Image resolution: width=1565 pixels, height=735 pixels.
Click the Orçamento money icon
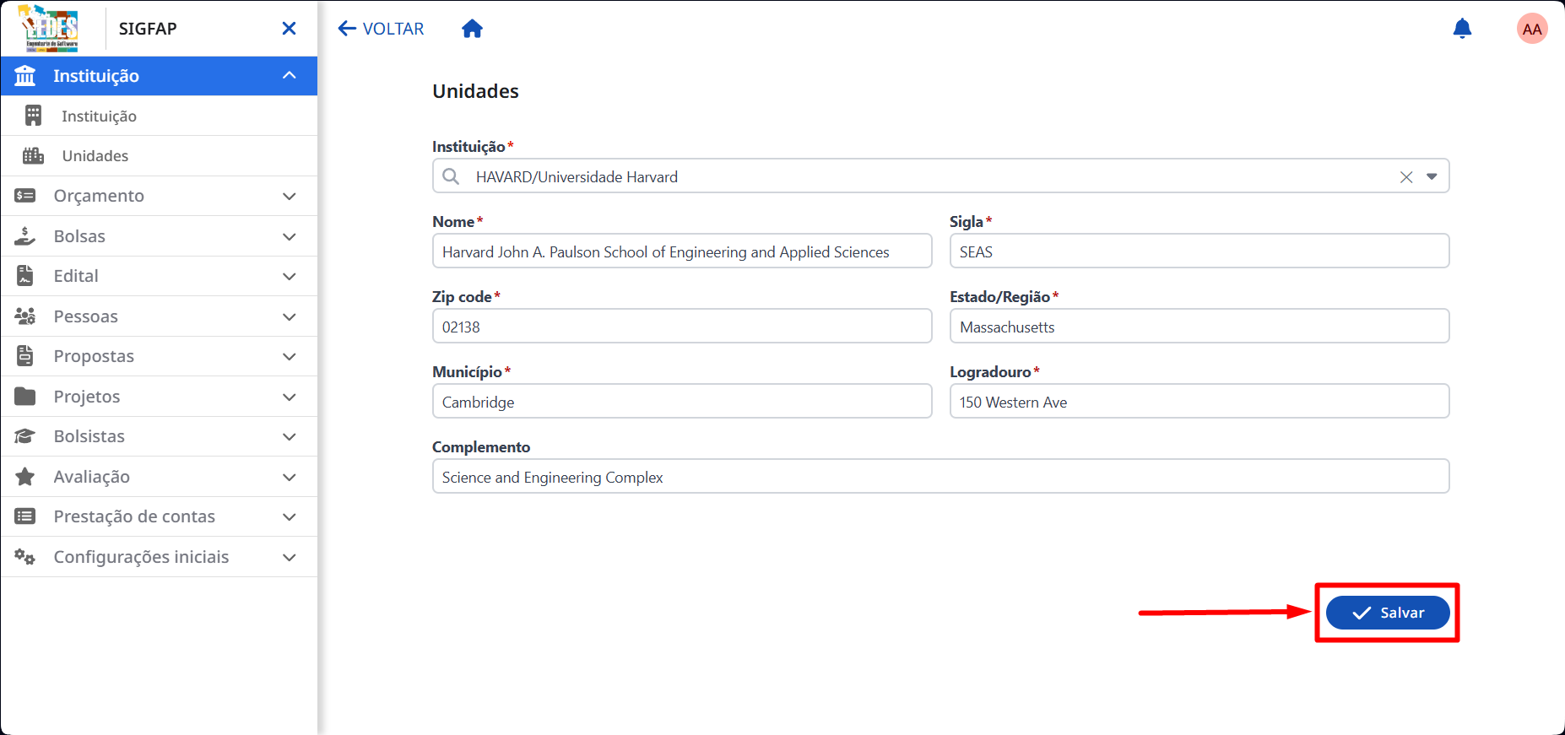25,196
